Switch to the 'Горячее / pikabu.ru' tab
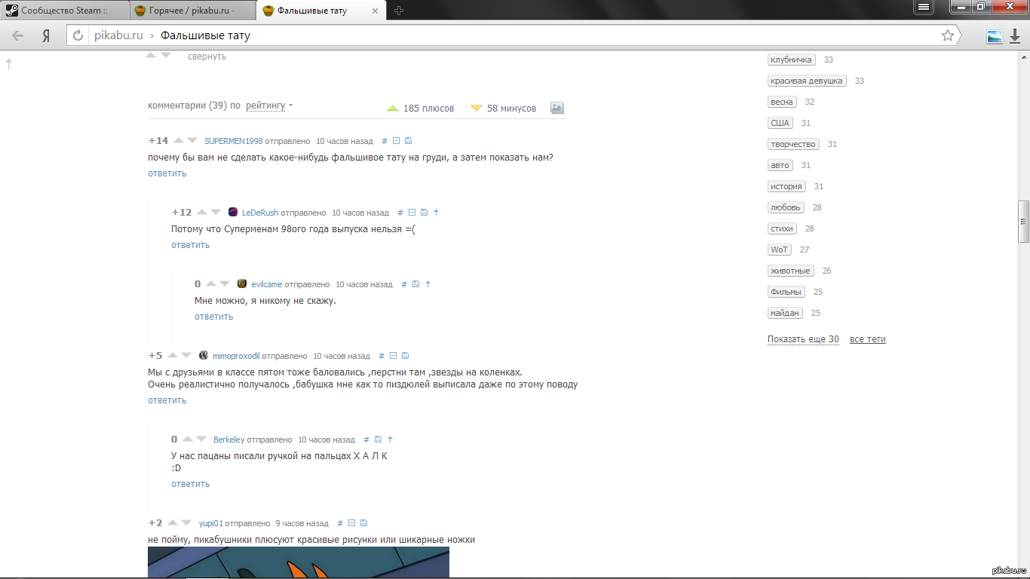 192,11
